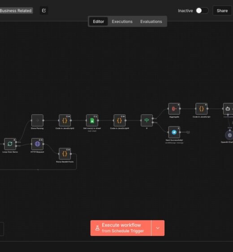The image size is (233, 252).
Task: Open the Code in JavaScript2 node
Action: tap(65, 120)
